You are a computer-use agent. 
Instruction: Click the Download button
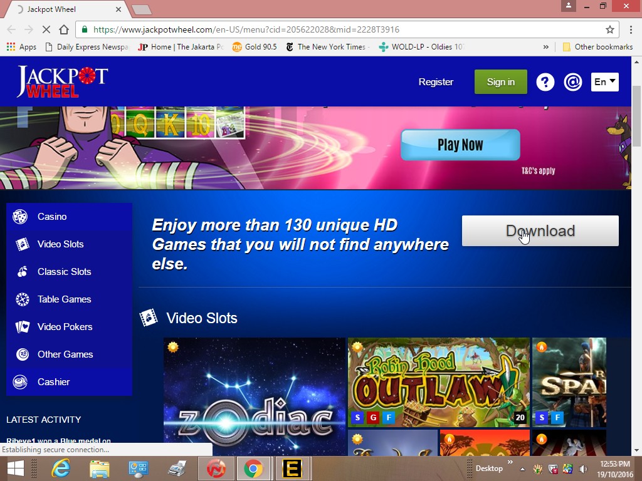click(x=540, y=230)
